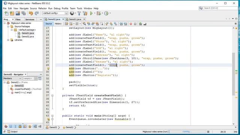Click the New Project toolbar icon
This screenshot has width=240, height=135.
12,13
